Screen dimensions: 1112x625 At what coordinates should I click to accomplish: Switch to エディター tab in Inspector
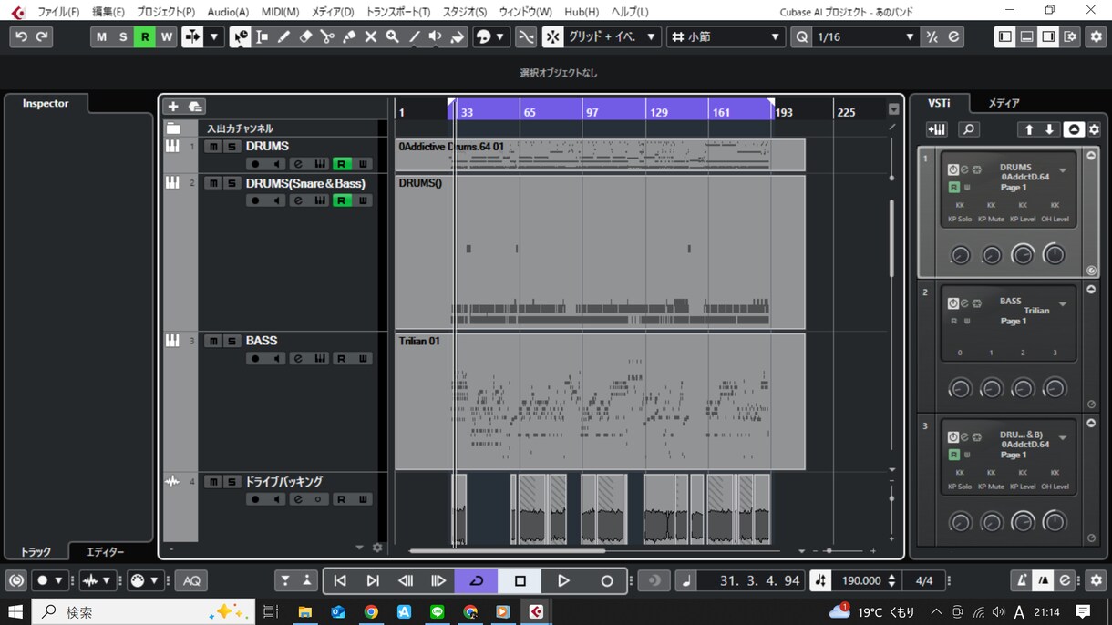(x=105, y=551)
